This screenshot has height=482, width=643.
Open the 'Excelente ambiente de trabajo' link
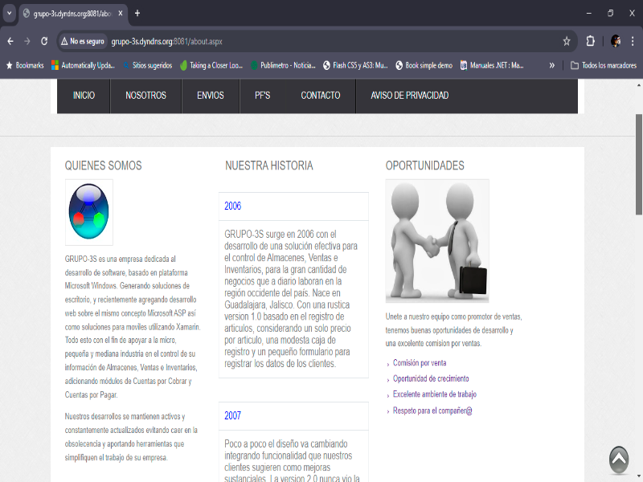tap(434, 394)
